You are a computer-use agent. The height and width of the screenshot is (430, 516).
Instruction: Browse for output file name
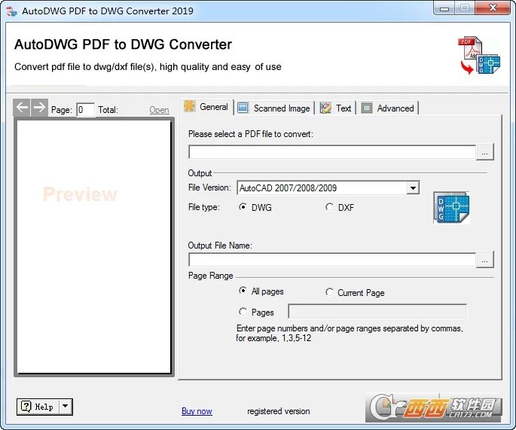[x=484, y=260]
